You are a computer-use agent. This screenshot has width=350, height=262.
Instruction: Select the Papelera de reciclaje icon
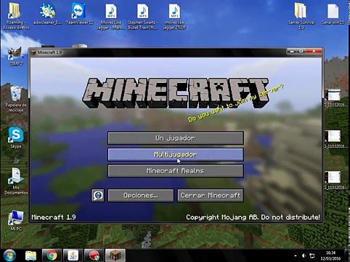(x=16, y=99)
